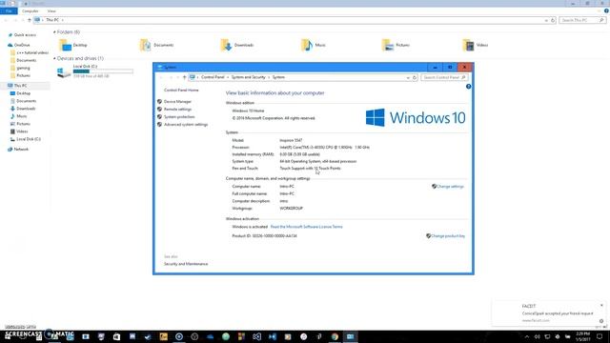Go up one level in System window

tap(184, 77)
